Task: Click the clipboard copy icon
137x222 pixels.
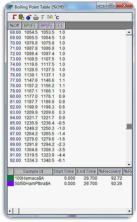Action: 21,17
